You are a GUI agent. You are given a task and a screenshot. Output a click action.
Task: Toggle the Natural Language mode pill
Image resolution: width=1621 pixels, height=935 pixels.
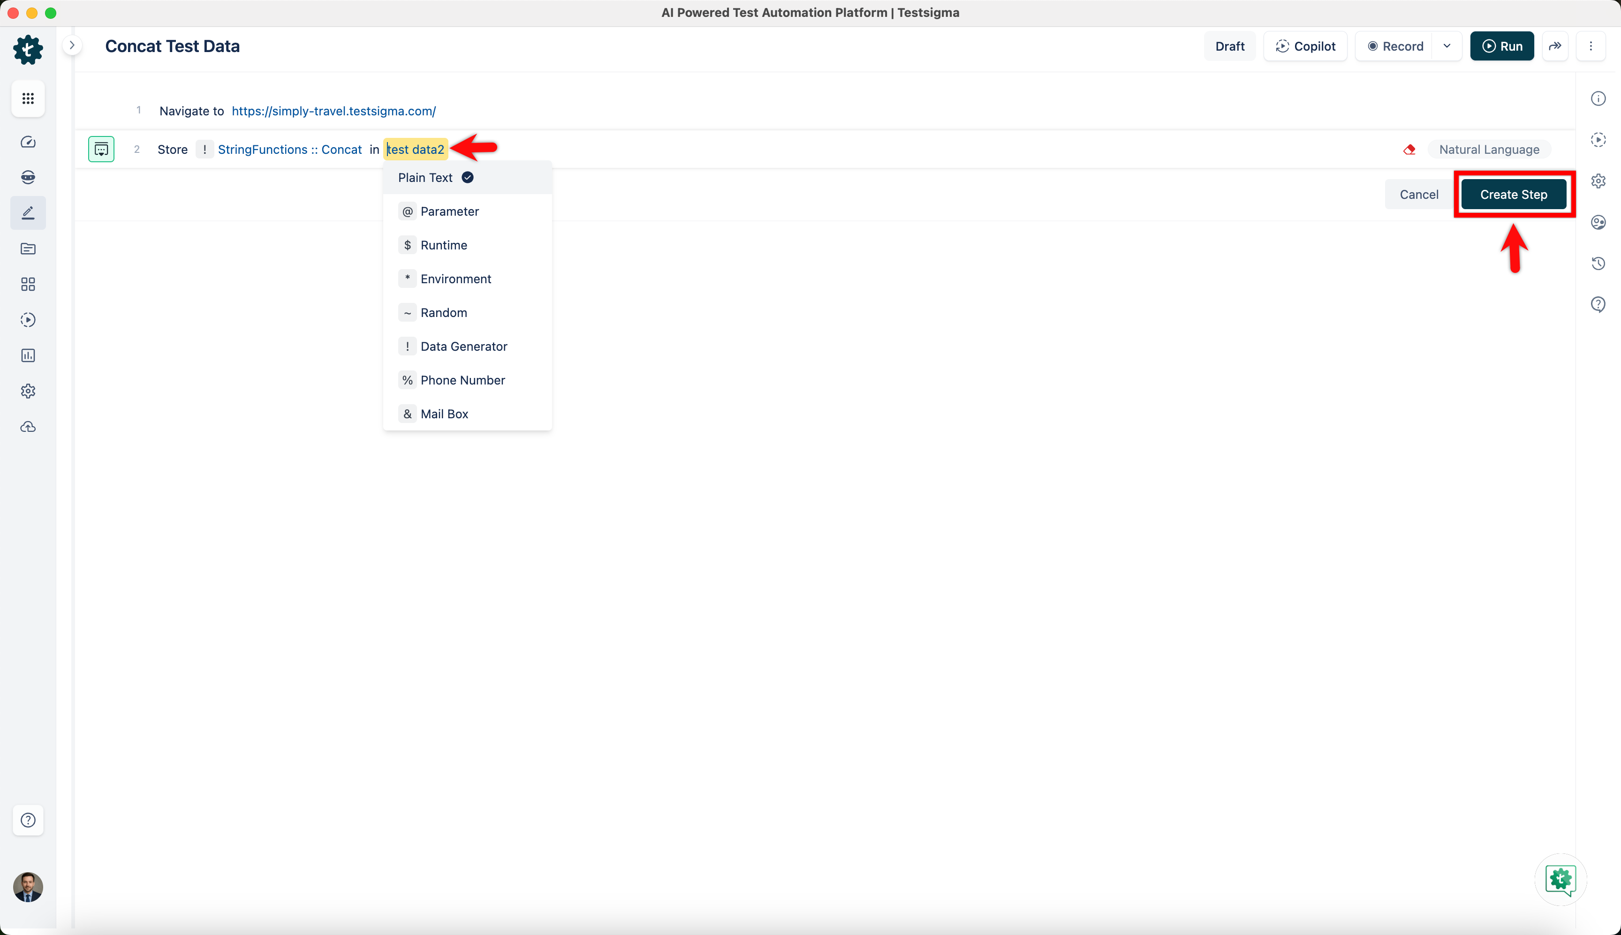pyautogui.click(x=1488, y=150)
